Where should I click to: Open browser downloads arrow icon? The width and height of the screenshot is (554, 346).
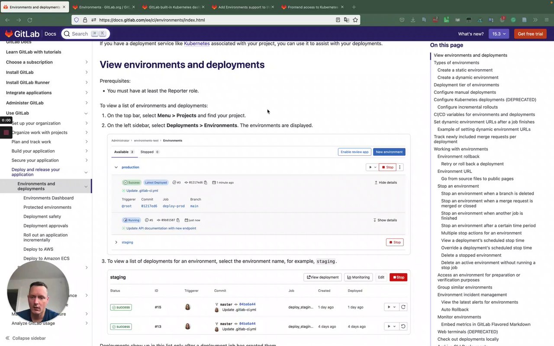(x=413, y=20)
